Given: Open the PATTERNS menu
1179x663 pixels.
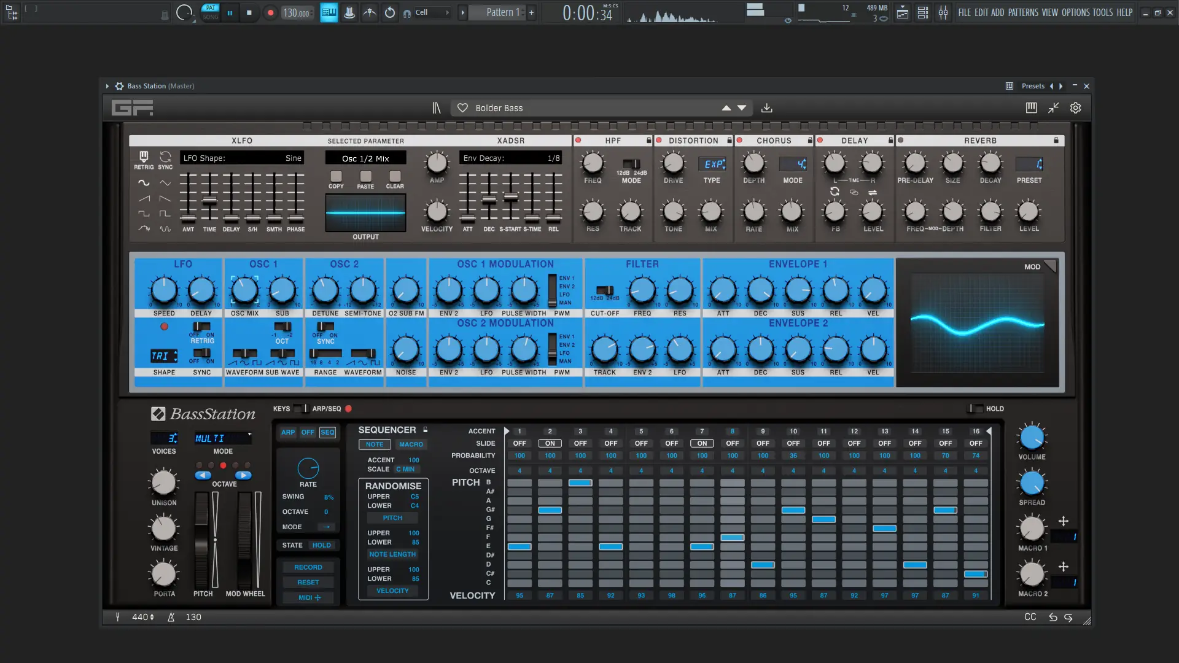Looking at the screenshot, I should click(x=1023, y=12).
